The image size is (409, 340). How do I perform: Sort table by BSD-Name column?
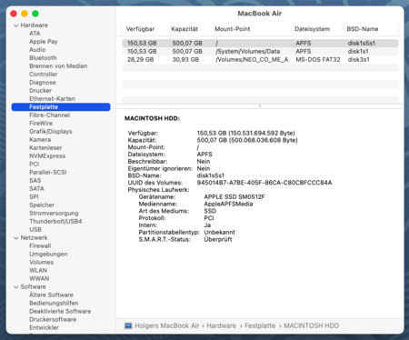click(363, 29)
